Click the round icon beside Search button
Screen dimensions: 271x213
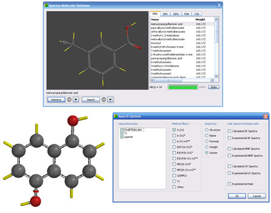coord(104,100)
